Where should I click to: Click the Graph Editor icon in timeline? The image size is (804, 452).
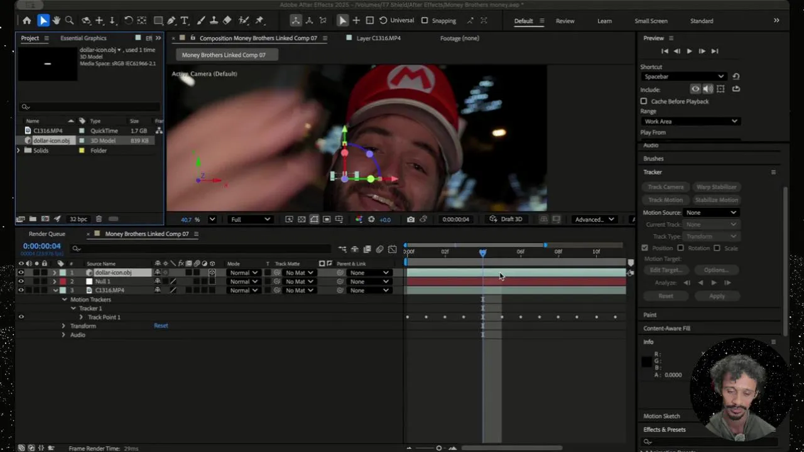click(x=393, y=249)
